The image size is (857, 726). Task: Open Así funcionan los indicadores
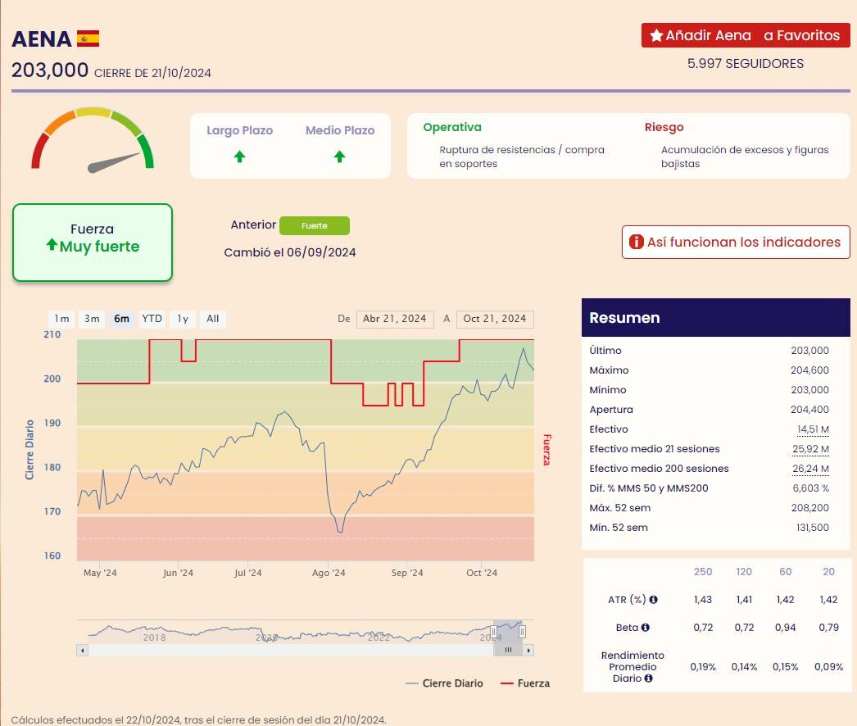point(736,242)
